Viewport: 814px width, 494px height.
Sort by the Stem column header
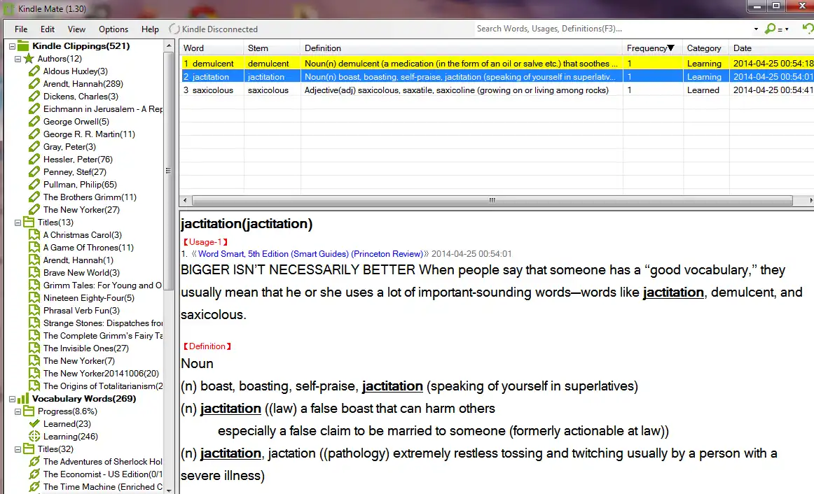(272, 48)
